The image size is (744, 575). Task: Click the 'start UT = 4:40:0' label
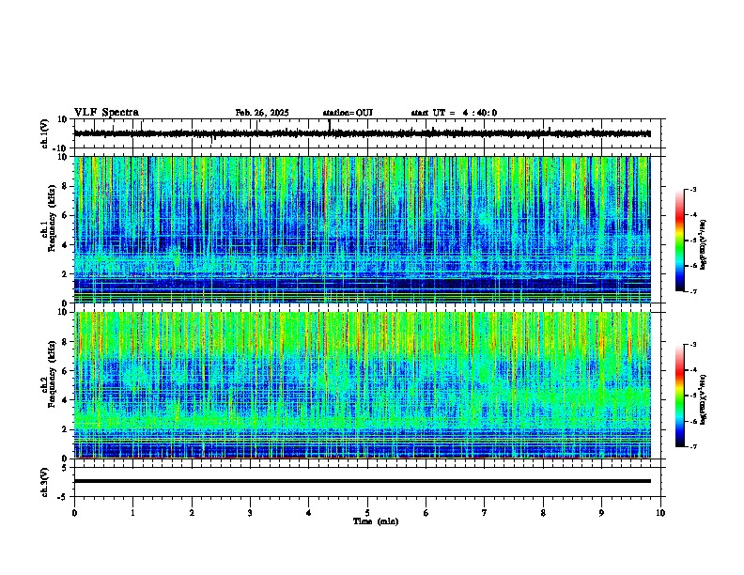point(454,113)
